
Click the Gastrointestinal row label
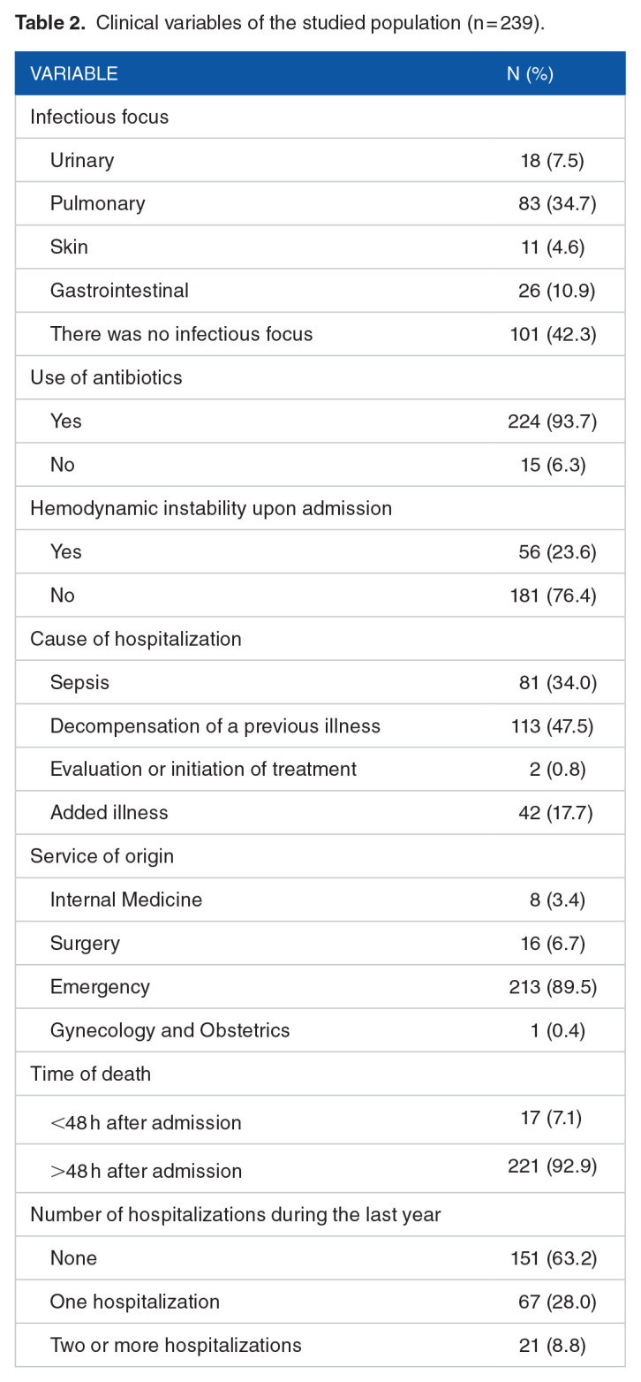click(119, 290)
